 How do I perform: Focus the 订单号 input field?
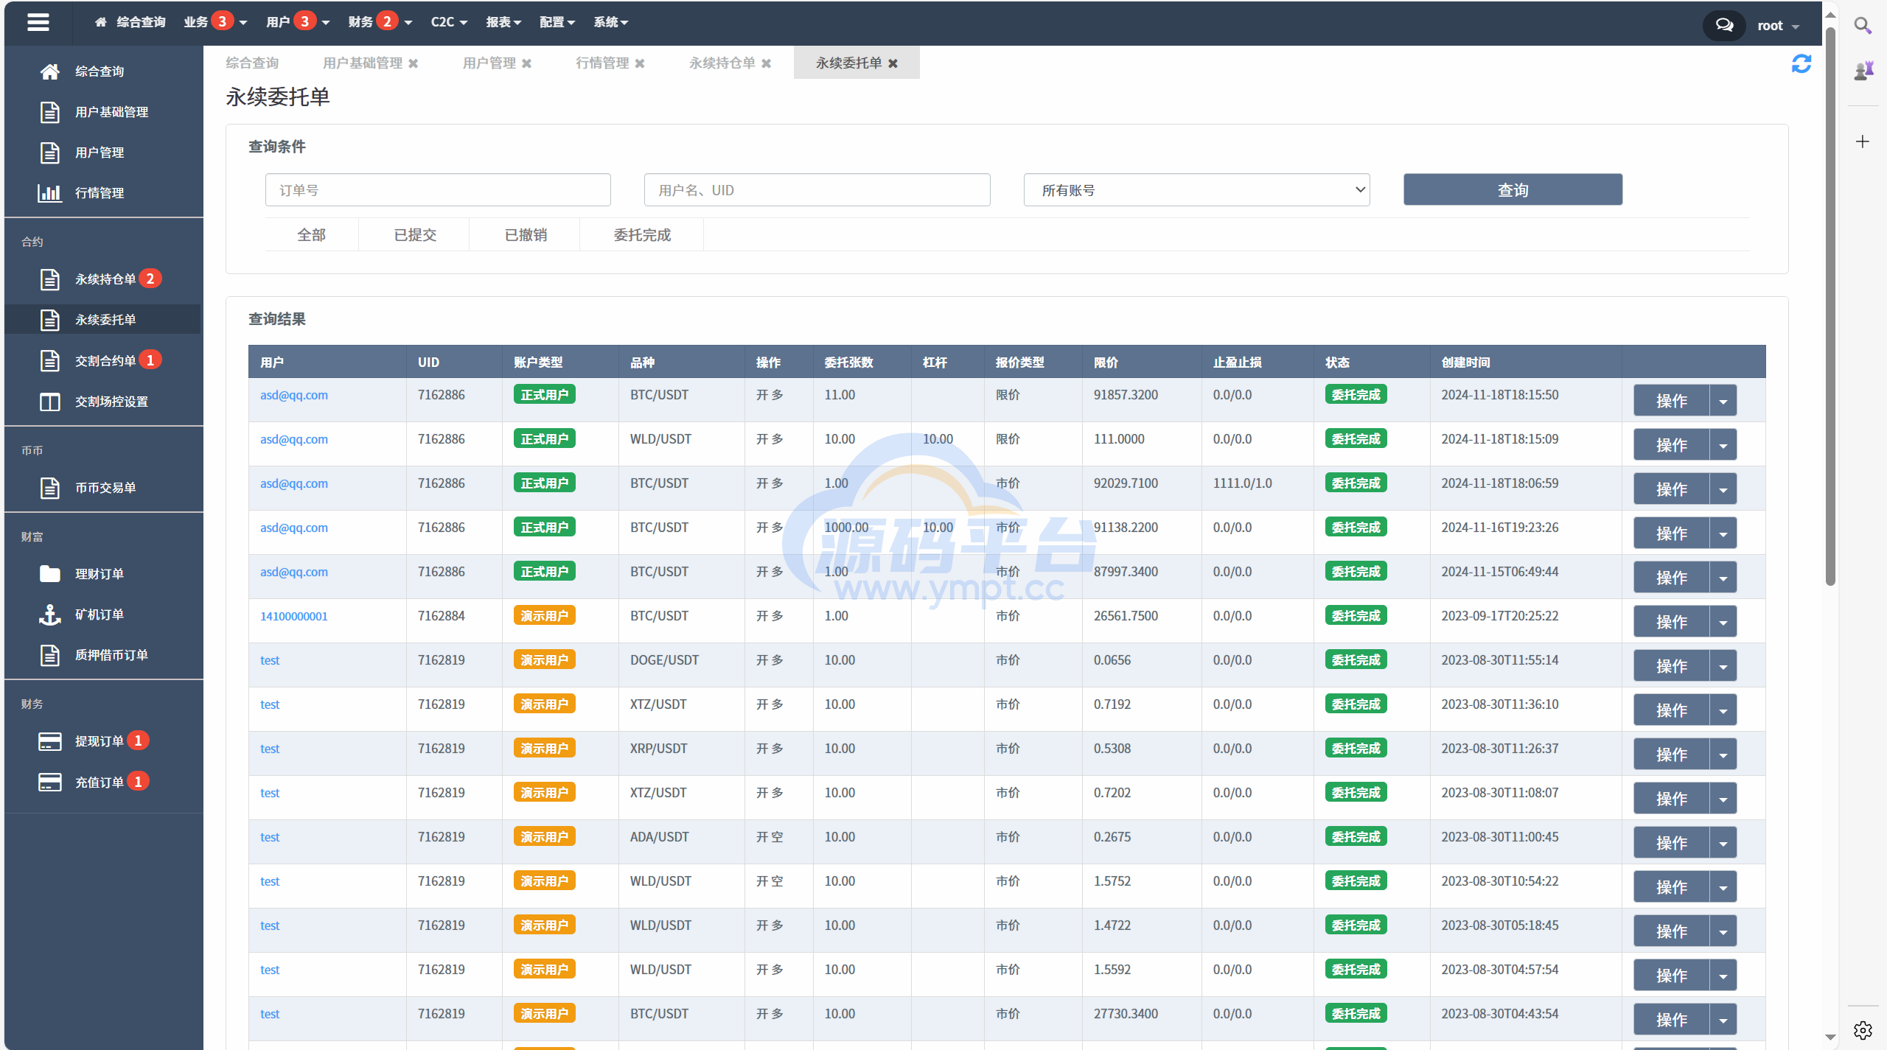click(x=438, y=190)
